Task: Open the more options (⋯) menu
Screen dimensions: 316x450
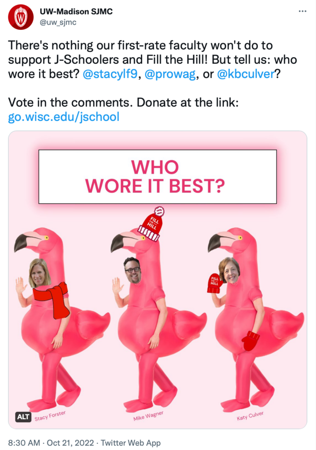Action: click(302, 11)
